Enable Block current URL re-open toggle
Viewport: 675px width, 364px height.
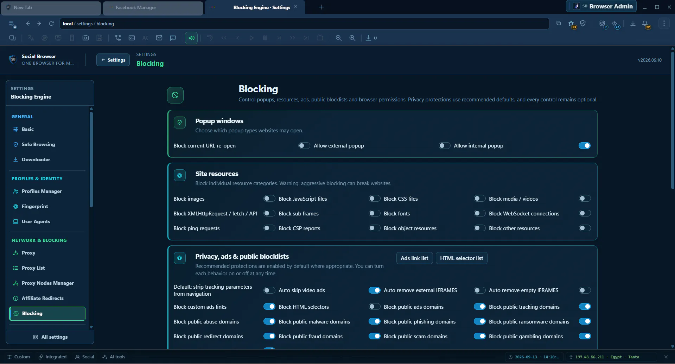pyautogui.click(x=304, y=146)
